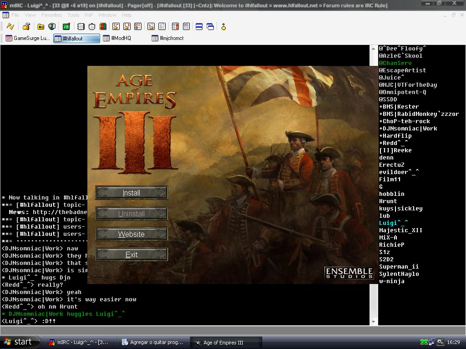Viewport: 466px width, 349px height.
Task: Select hobblin in the nick list
Action: (392, 194)
